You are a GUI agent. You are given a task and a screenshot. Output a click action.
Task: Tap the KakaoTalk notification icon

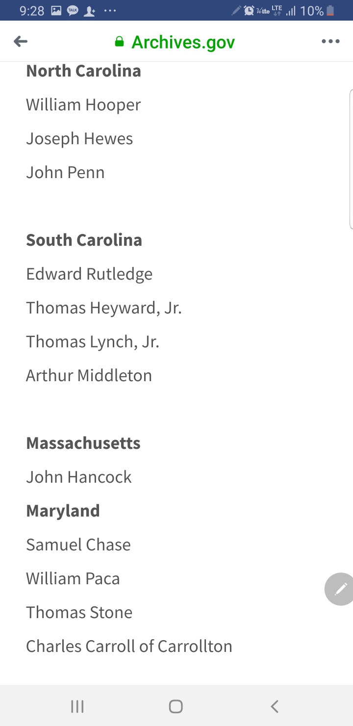73,10
